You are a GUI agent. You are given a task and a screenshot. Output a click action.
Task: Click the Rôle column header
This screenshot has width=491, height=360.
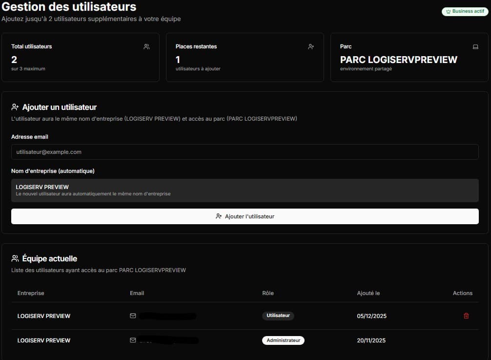[268, 293]
